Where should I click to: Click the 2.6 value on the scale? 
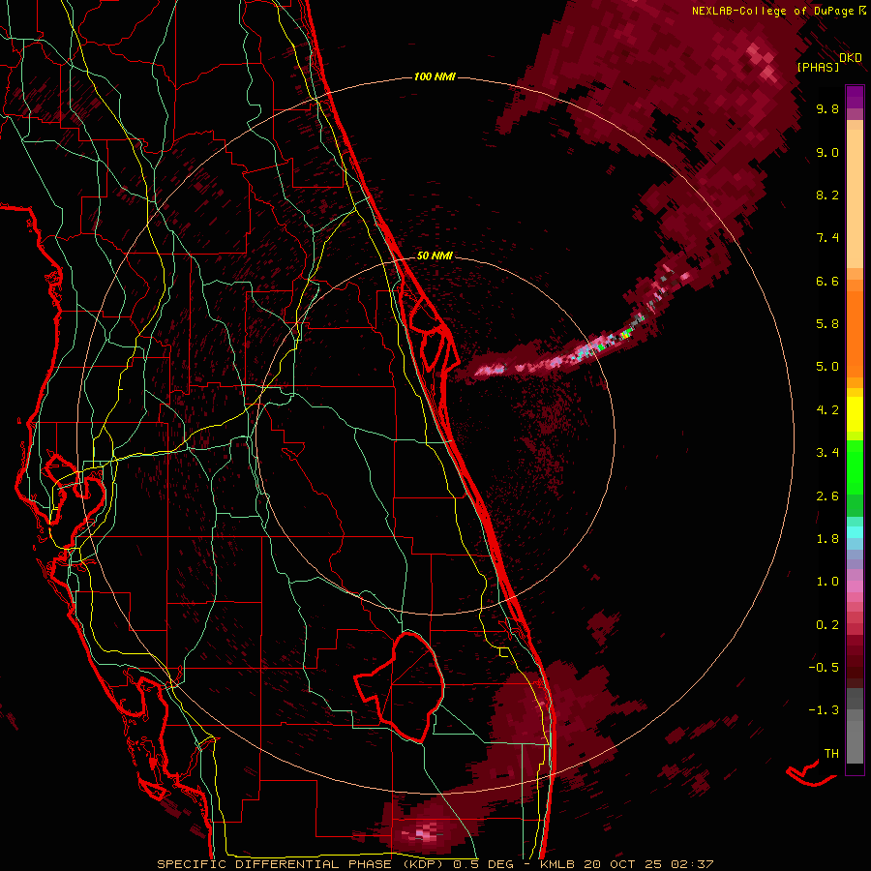coord(827,496)
